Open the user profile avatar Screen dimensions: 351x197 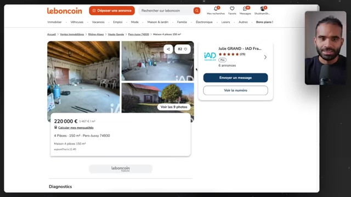pyautogui.click(x=263, y=9)
